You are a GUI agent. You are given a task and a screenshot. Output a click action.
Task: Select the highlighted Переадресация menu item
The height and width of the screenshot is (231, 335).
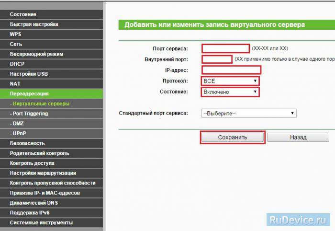click(x=51, y=93)
